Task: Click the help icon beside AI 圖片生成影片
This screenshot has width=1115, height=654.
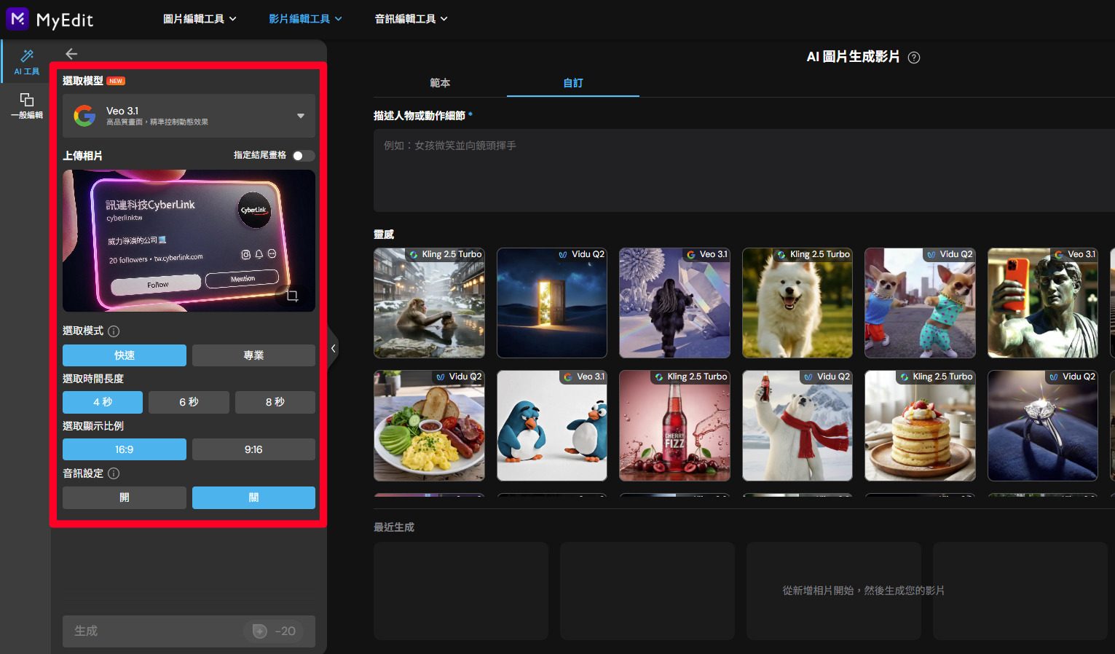Action: tap(914, 58)
